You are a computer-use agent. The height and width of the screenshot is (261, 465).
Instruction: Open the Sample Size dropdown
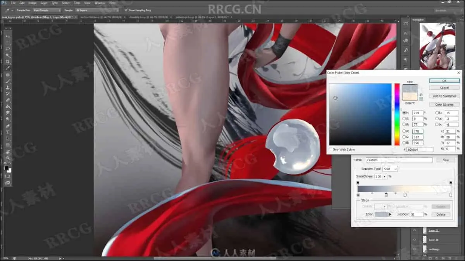47,10
